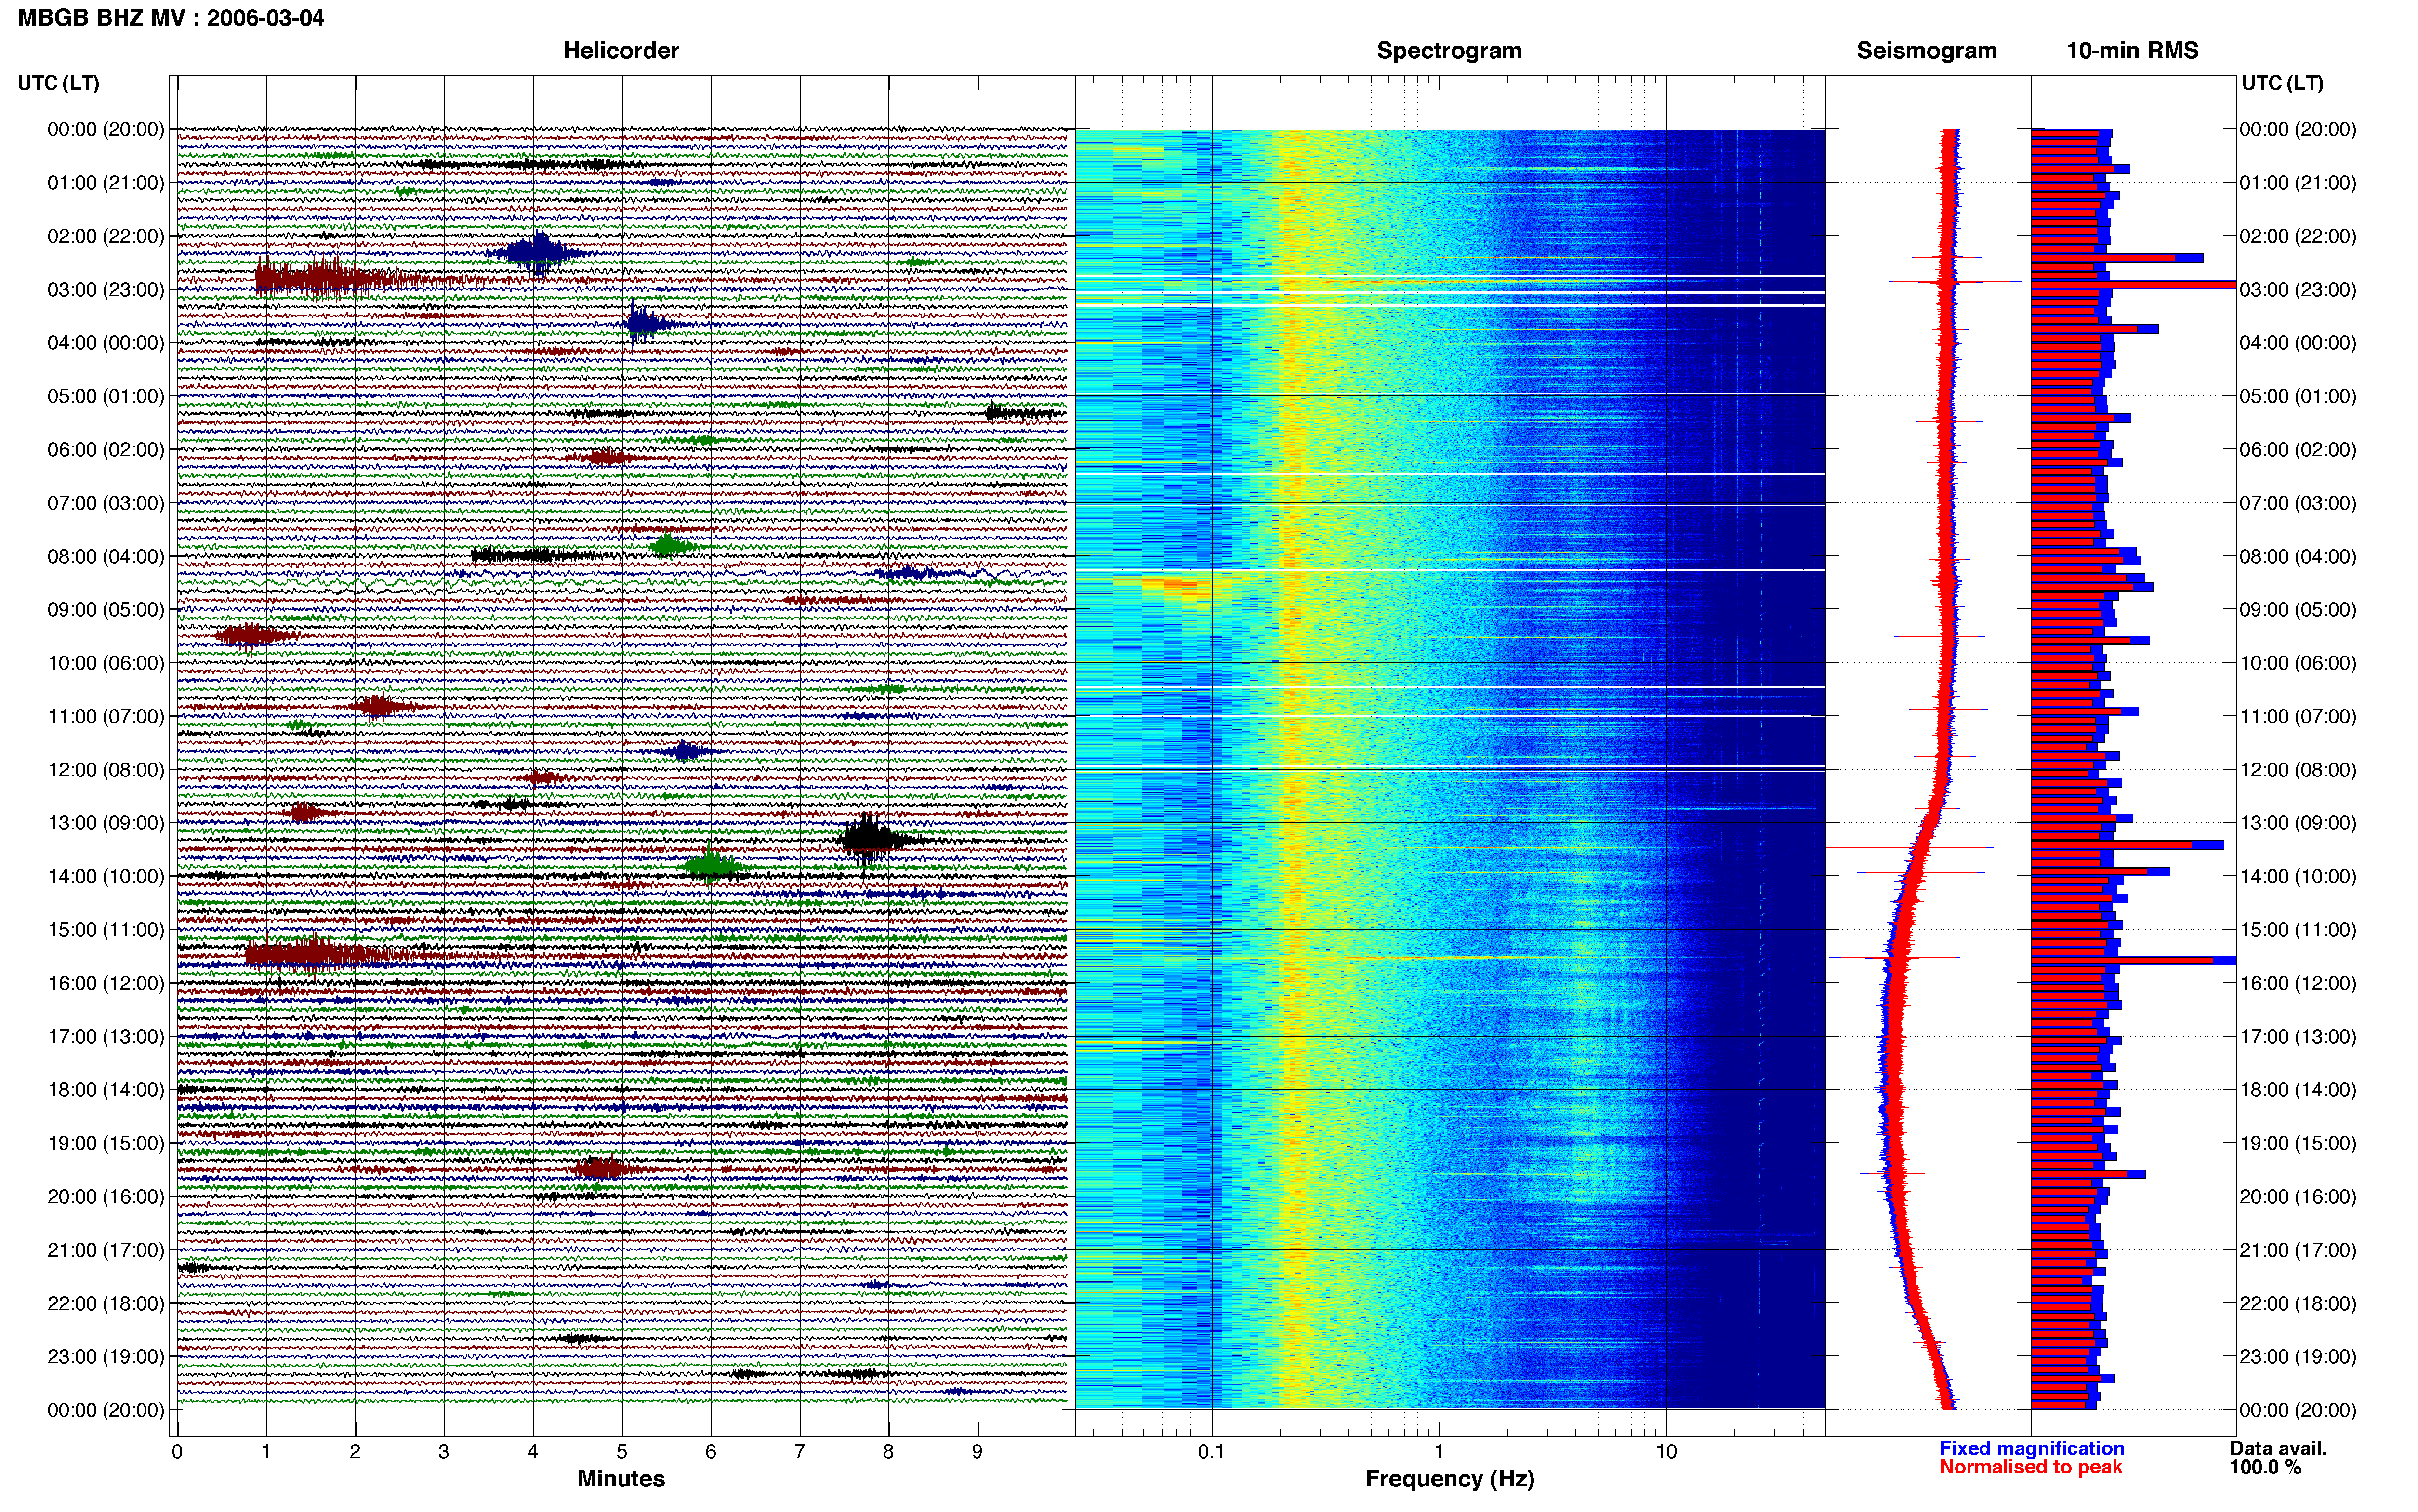
Task: Click 16:00 (12:00) on the Helicorder time axis
Action: click(106, 983)
